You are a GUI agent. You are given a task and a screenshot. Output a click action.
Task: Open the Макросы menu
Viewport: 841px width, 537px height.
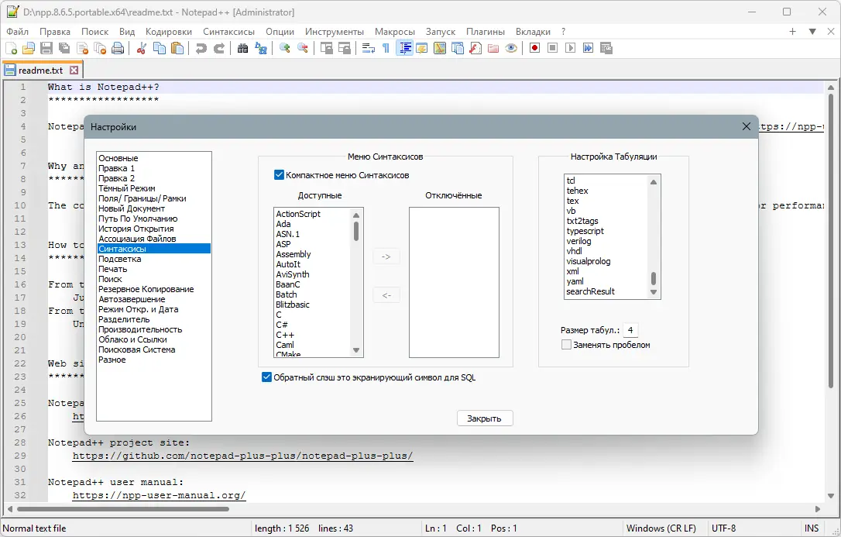395,32
